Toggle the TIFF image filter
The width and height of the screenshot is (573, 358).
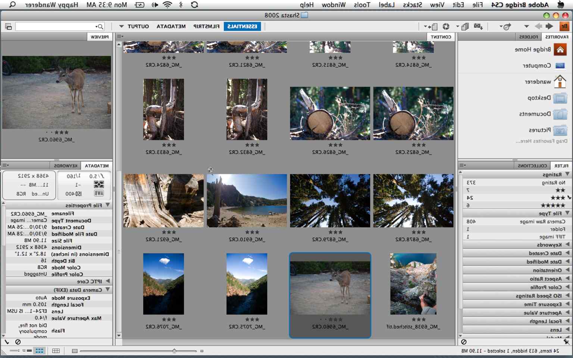517,237
